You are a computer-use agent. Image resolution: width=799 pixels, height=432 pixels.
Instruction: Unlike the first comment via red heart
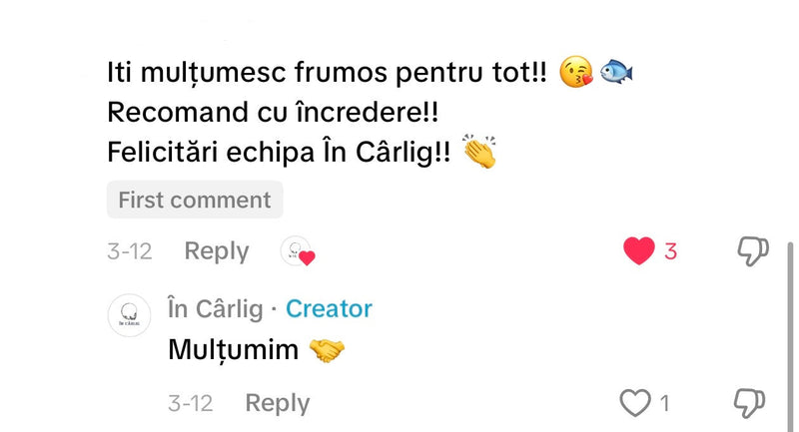tap(639, 250)
